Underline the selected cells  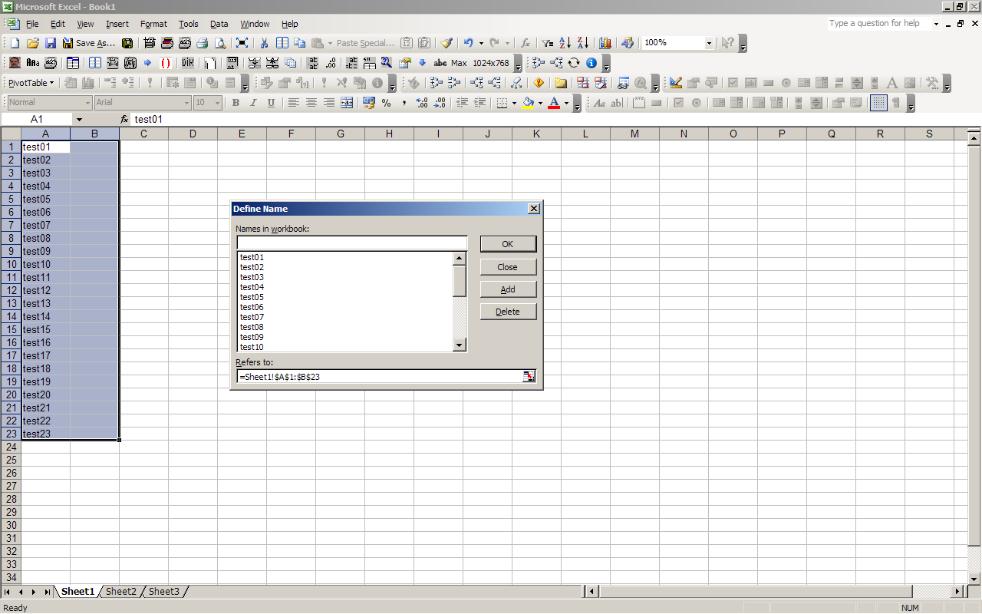[x=271, y=103]
